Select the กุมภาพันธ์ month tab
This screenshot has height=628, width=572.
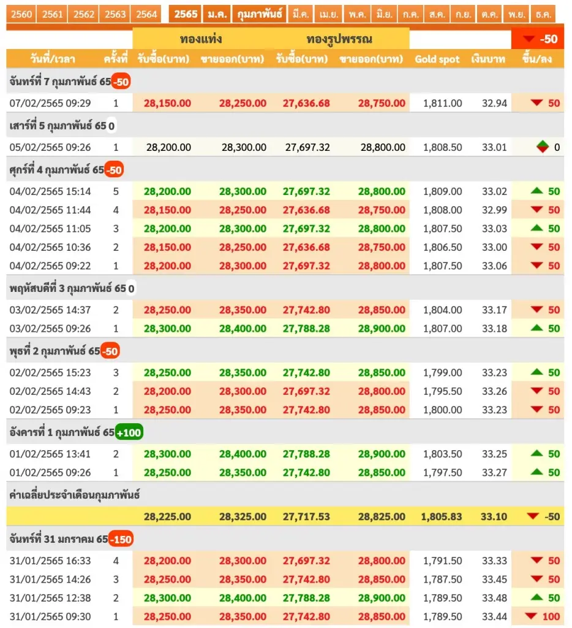[260, 15]
